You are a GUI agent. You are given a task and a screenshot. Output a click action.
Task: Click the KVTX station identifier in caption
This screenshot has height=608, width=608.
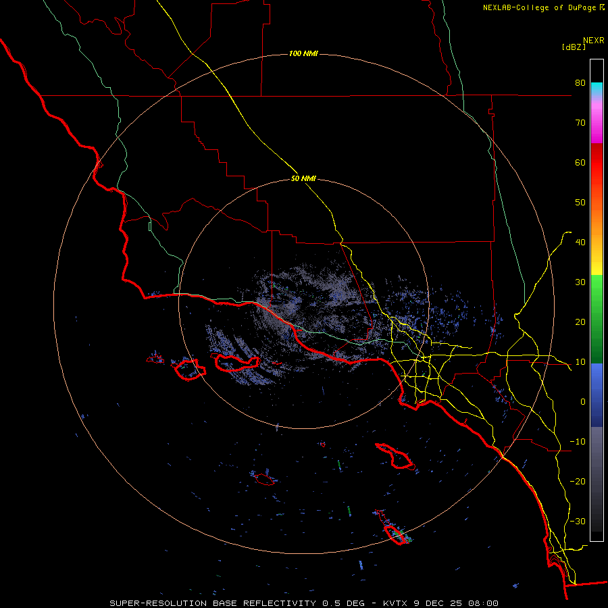pyautogui.click(x=395, y=603)
